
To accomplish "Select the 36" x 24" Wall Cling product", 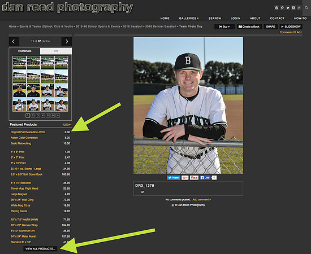I will click(22, 200).
